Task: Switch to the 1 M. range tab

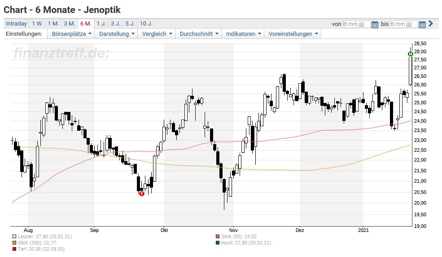Action: pyautogui.click(x=53, y=24)
